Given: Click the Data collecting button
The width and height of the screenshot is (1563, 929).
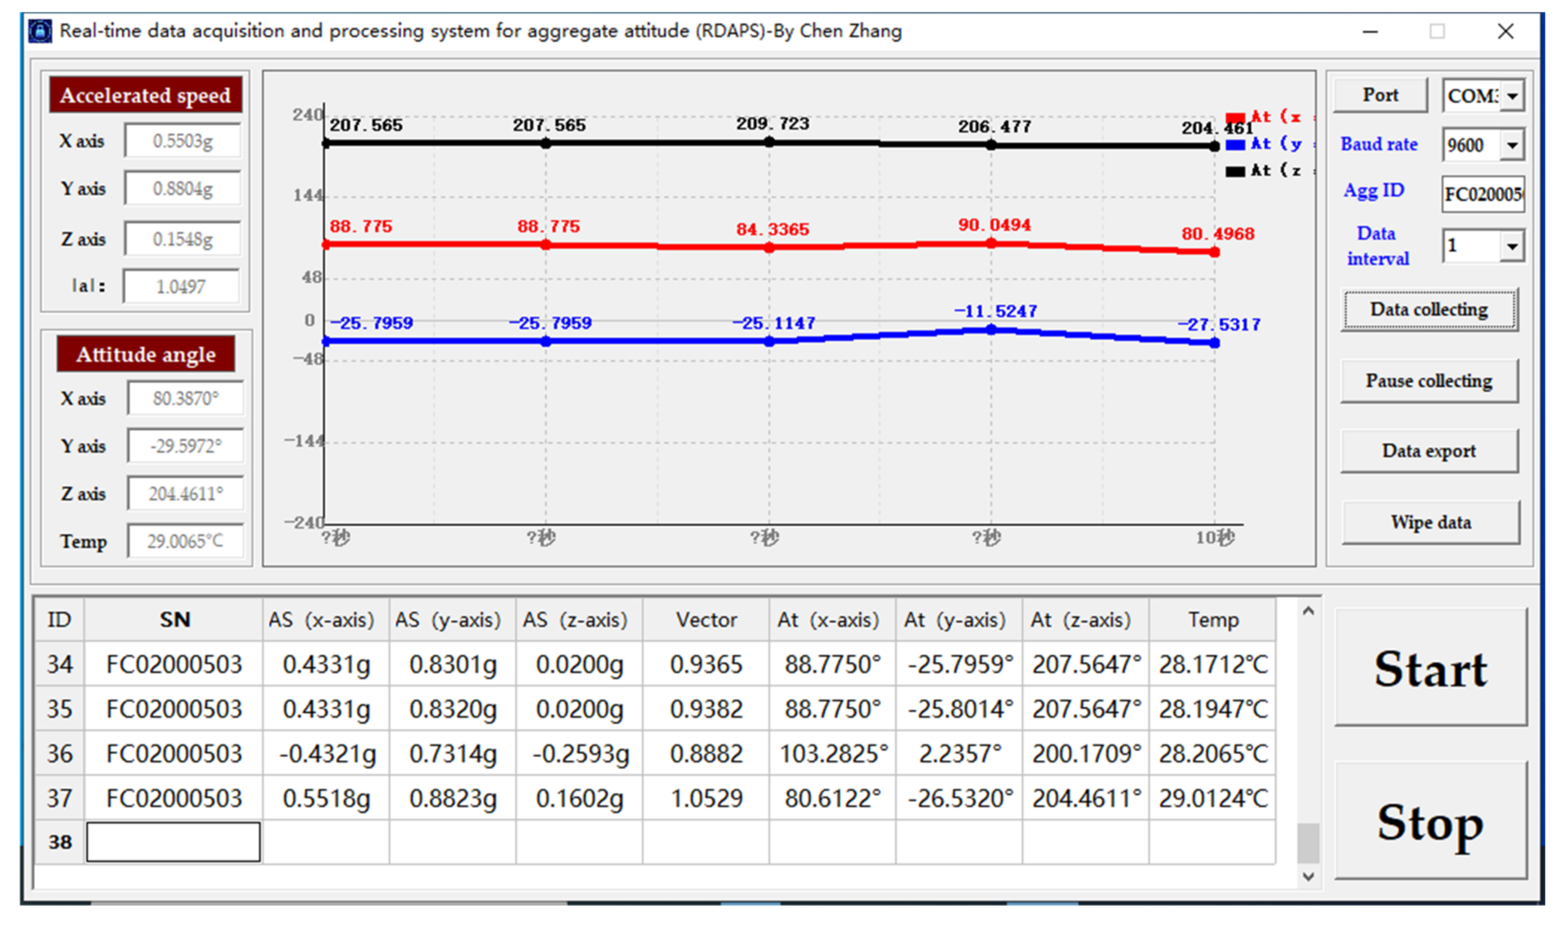Looking at the screenshot, I should coord(1429,309).
